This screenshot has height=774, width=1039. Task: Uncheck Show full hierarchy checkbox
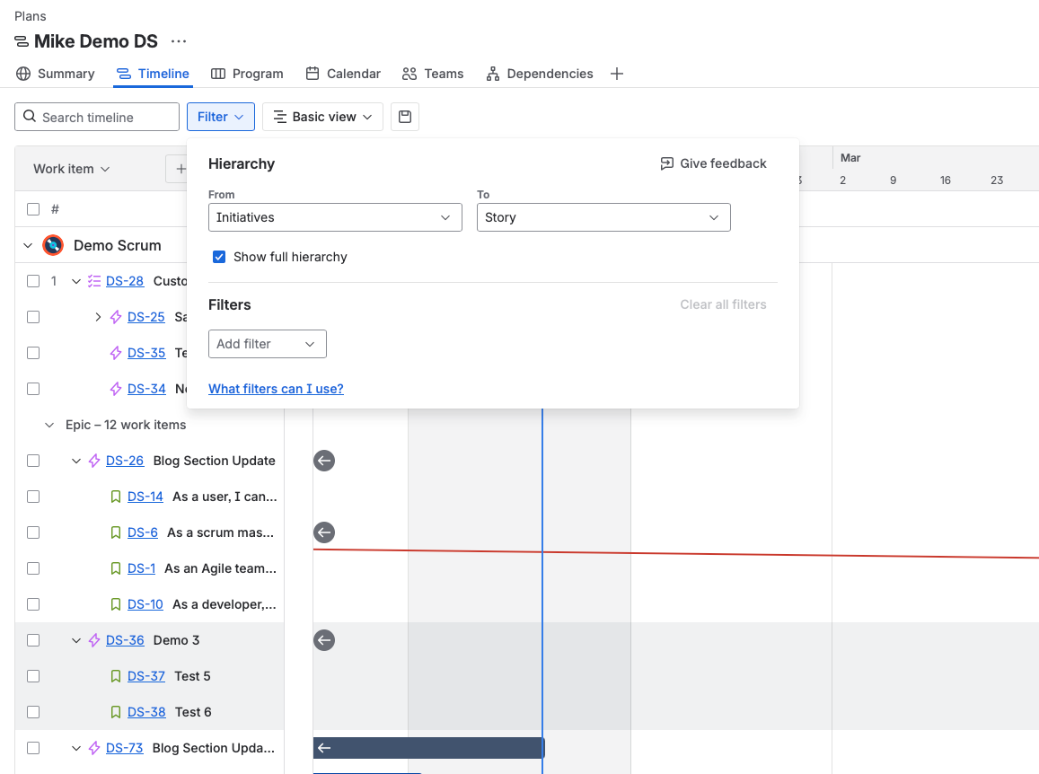(x=219, y=257)
